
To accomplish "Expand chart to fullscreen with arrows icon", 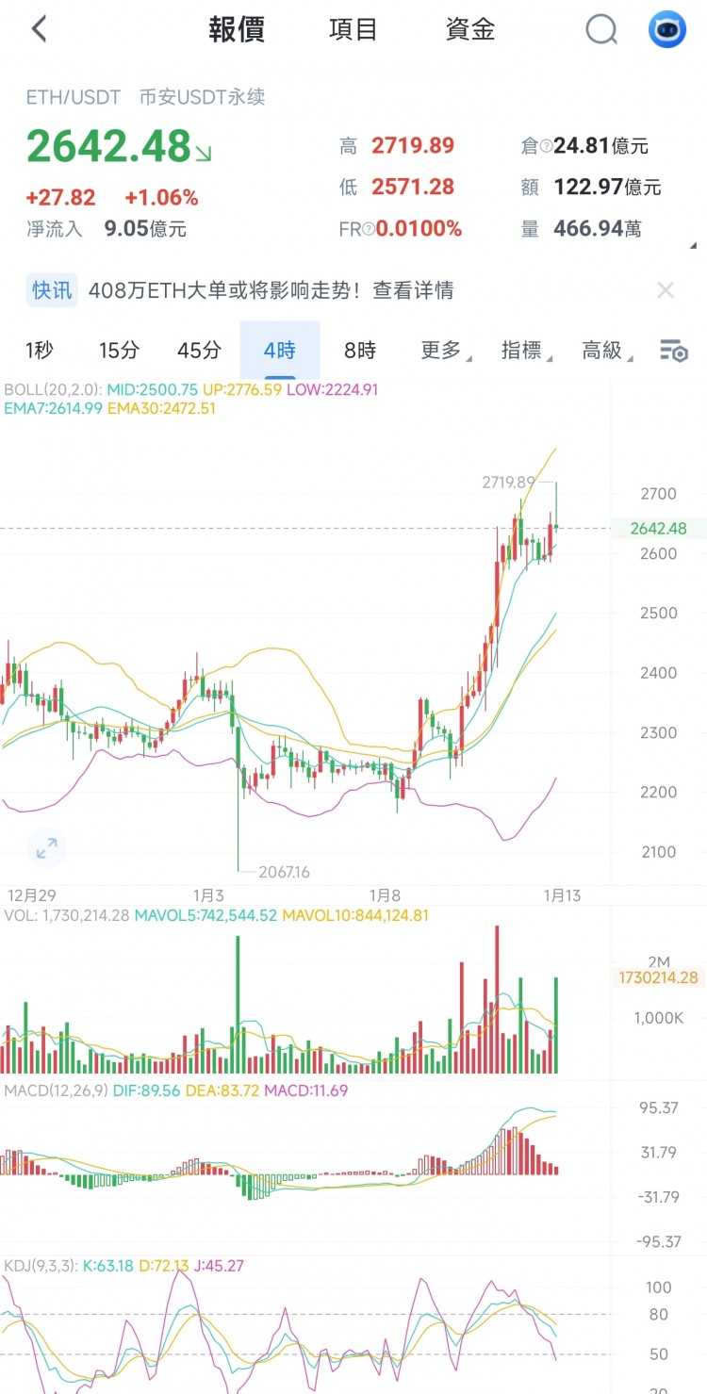I will point(46,847).
